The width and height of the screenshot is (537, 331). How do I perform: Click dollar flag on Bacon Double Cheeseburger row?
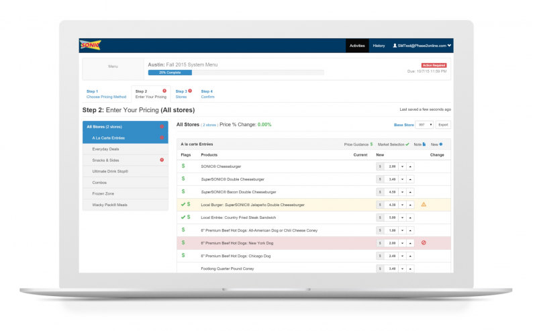point(183,191)
